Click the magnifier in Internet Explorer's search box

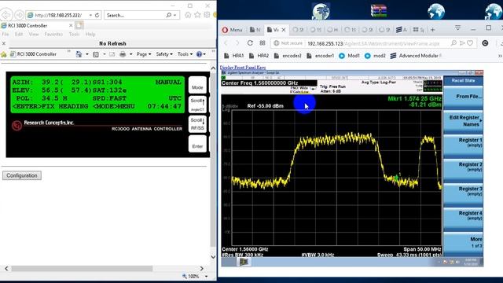tap(169, 15)
